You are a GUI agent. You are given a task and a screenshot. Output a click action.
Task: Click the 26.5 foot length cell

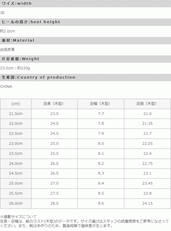pos(54,173)
